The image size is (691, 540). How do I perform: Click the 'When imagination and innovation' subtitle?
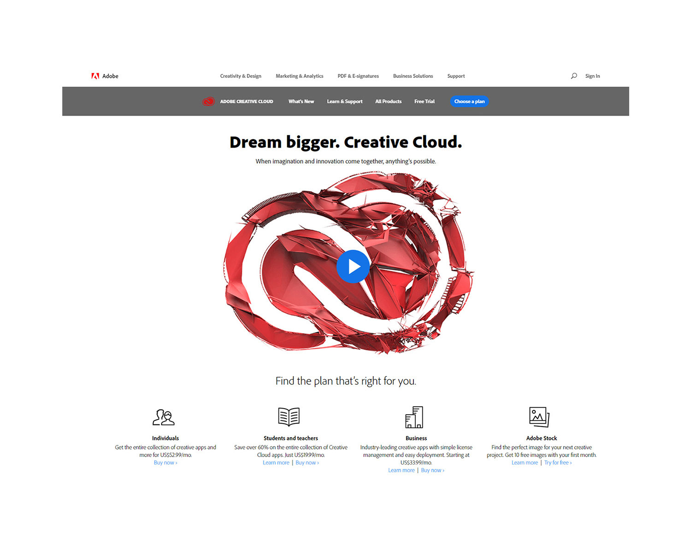pos(346,161)
